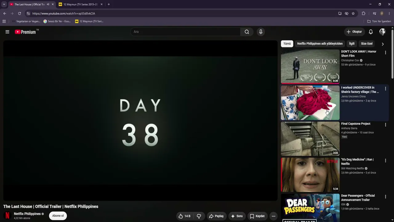This screenshot has height=222, width=394.
Task: Click the Soru ask button
Action: (237, 216)
